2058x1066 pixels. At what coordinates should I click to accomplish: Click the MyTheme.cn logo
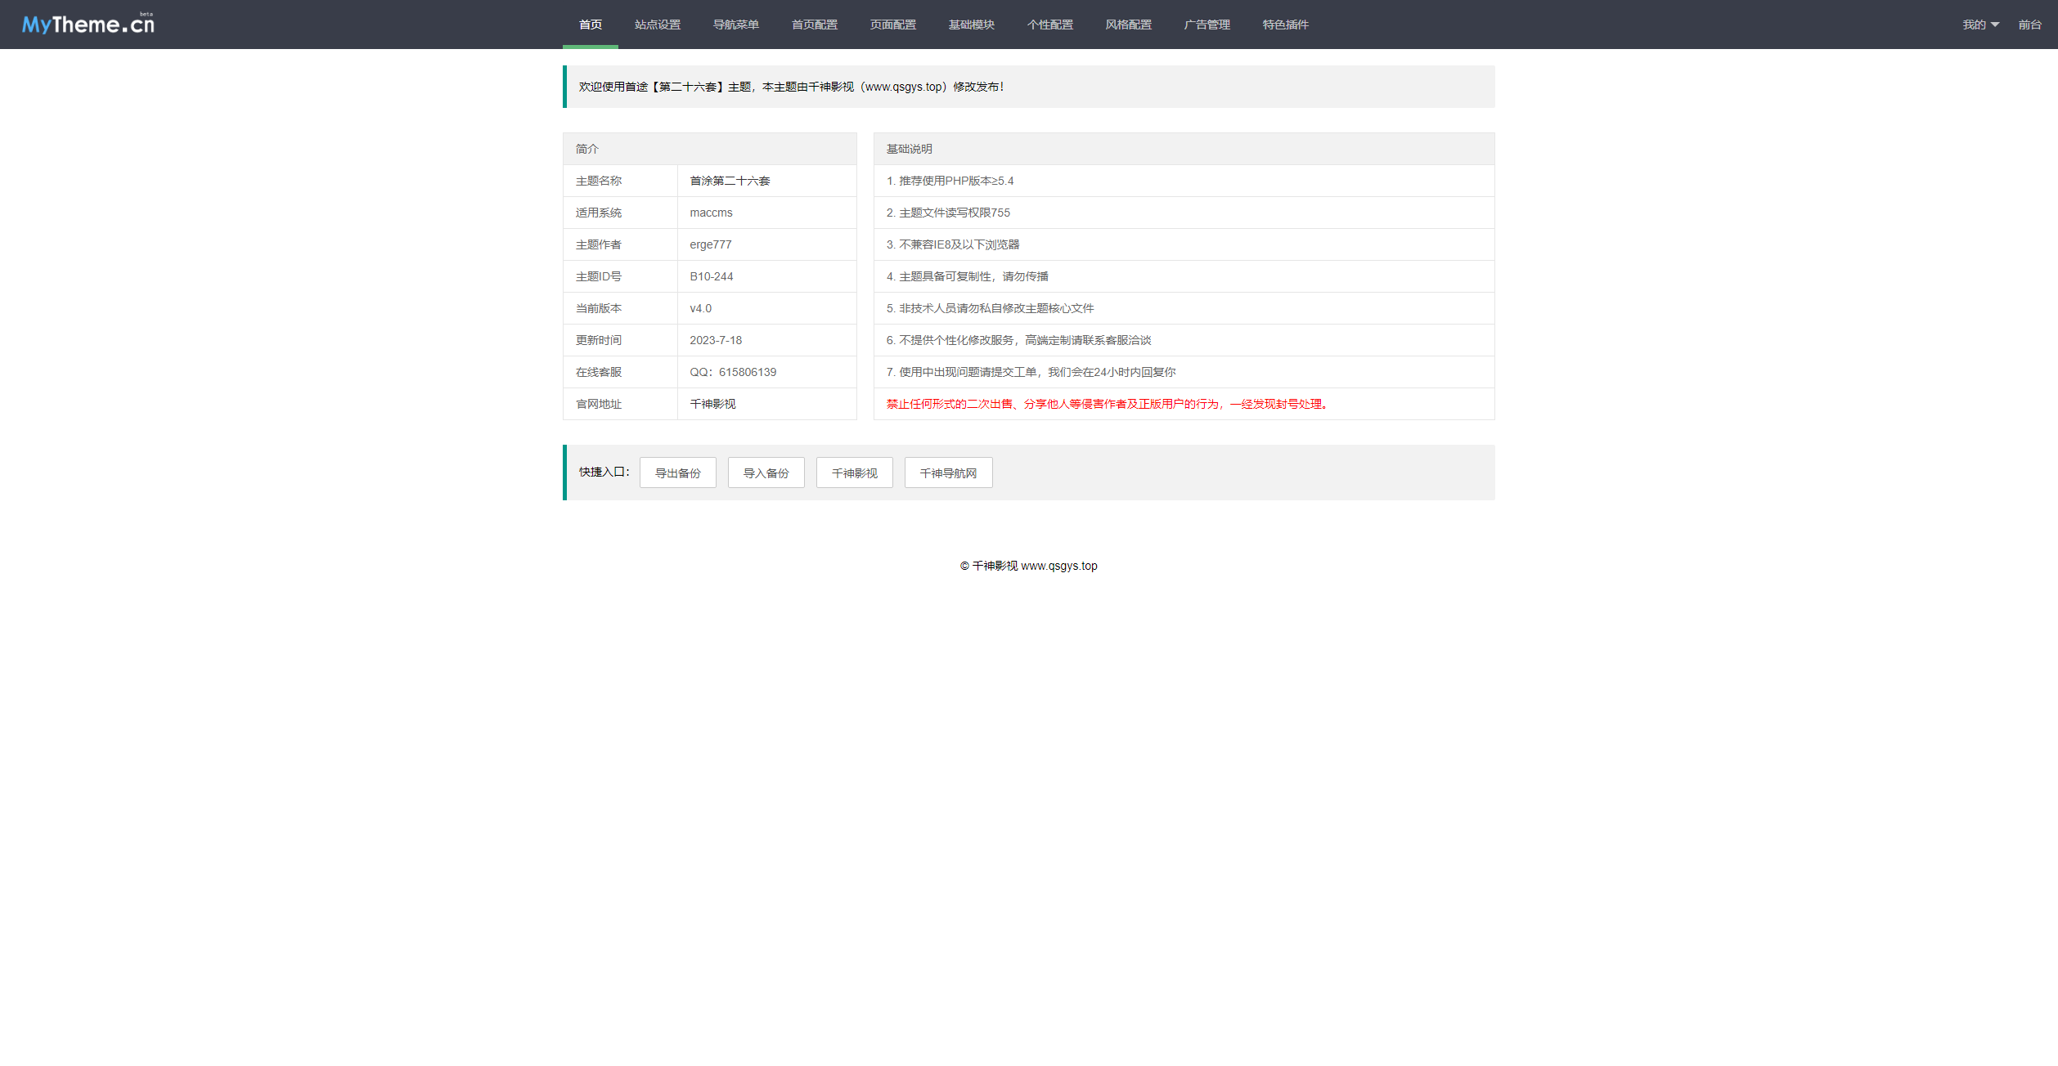88,25
